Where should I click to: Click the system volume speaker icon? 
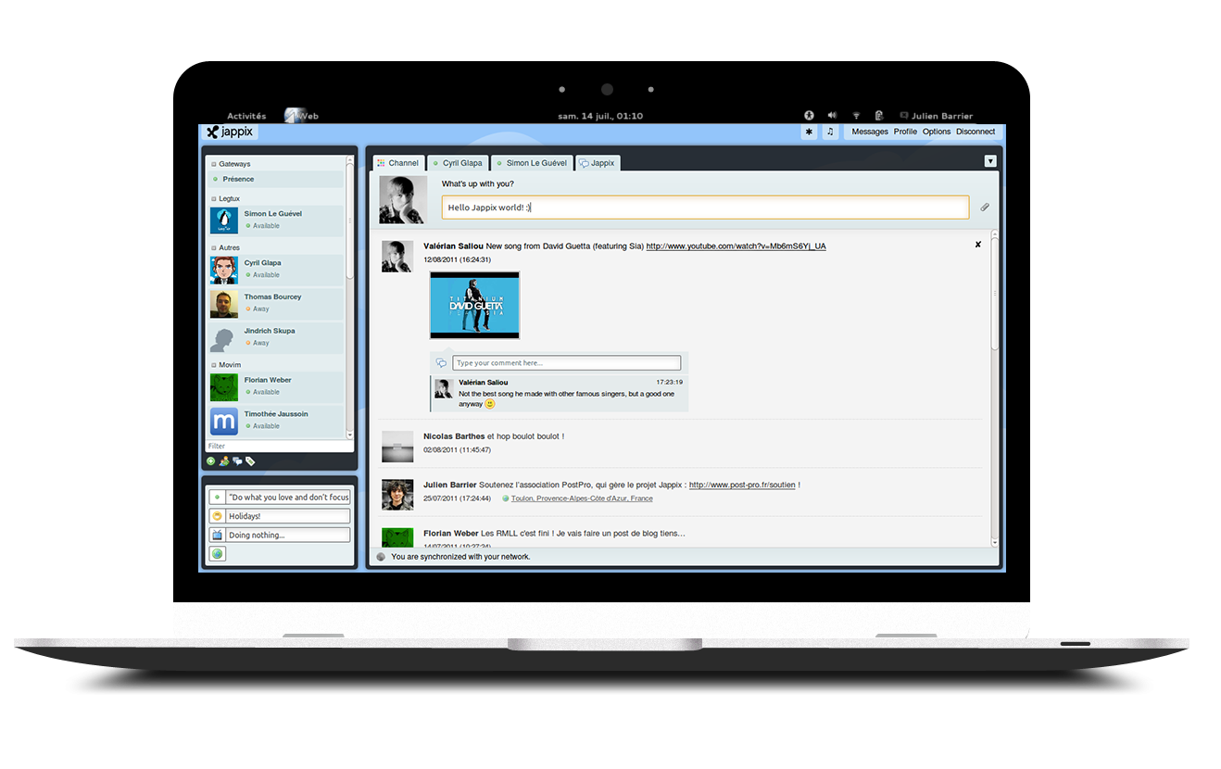point(832,116)
